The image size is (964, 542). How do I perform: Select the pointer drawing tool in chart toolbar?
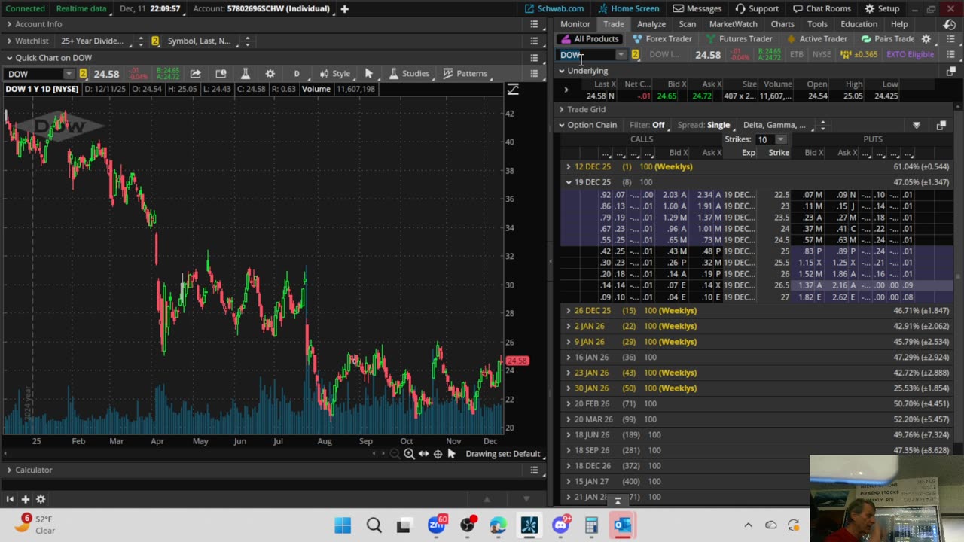(x=368, y=73)
